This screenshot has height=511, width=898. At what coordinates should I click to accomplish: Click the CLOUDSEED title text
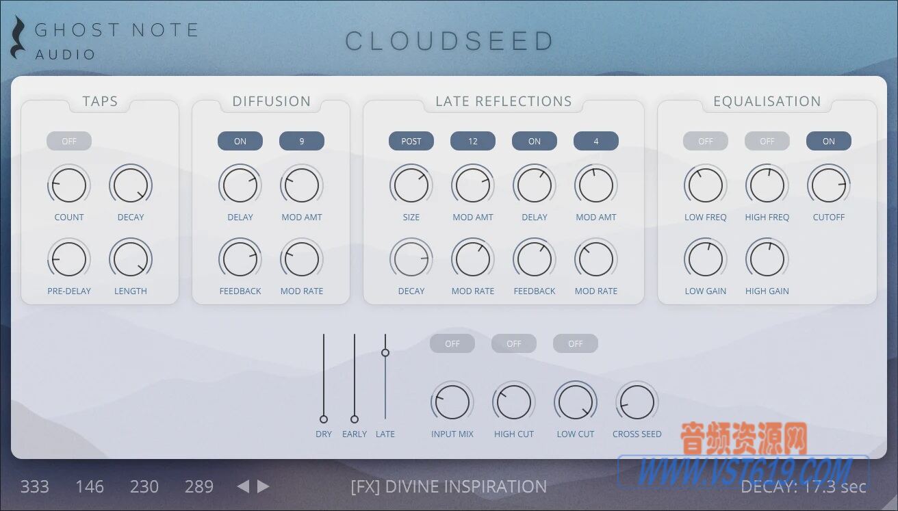click(449, 41)
